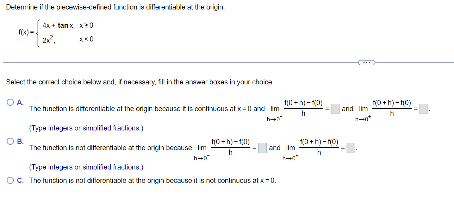Choose option C about continuity at x = 0
Viewport: 454px width, 211px height.
pos(10,180)
